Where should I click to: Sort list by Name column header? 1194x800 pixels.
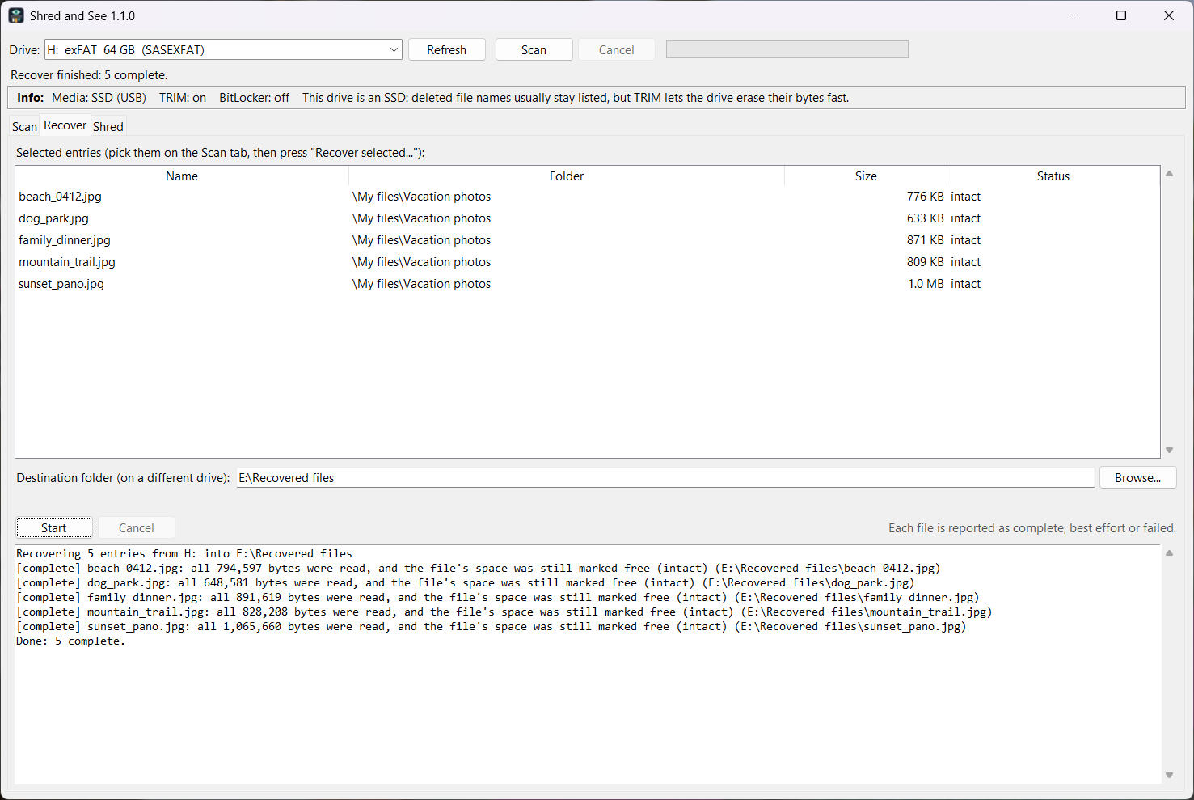(182, 176)
